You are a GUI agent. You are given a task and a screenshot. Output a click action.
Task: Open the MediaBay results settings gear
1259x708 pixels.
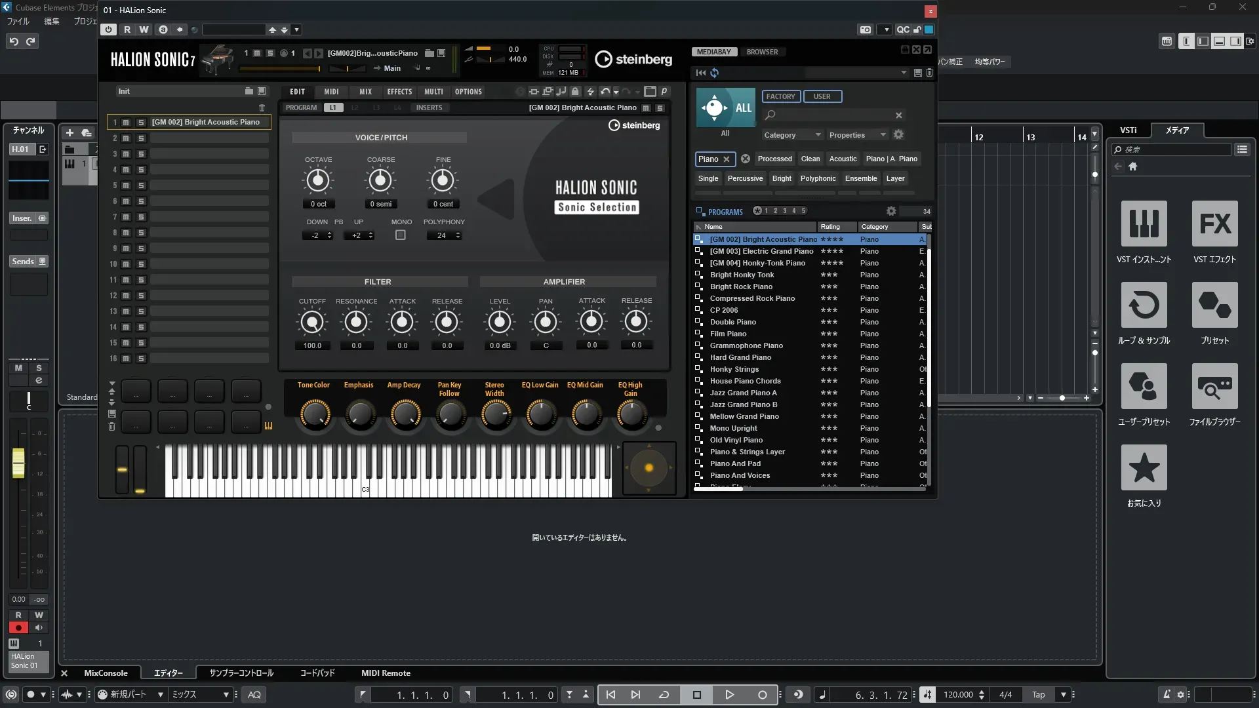891,211
